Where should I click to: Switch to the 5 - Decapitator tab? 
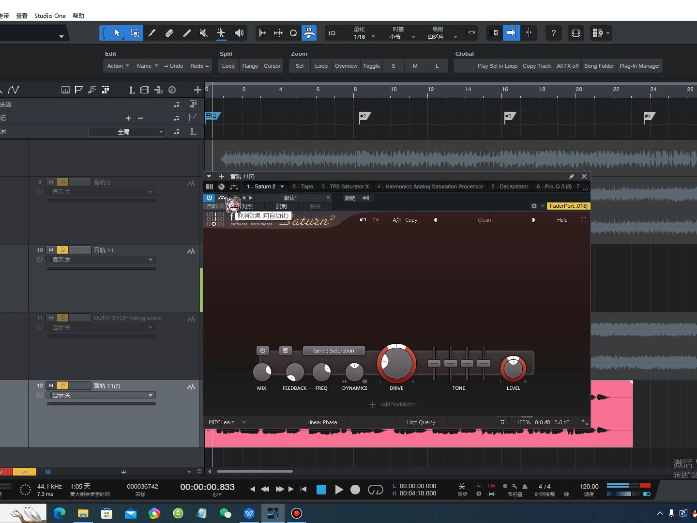(x=510, y=186)
